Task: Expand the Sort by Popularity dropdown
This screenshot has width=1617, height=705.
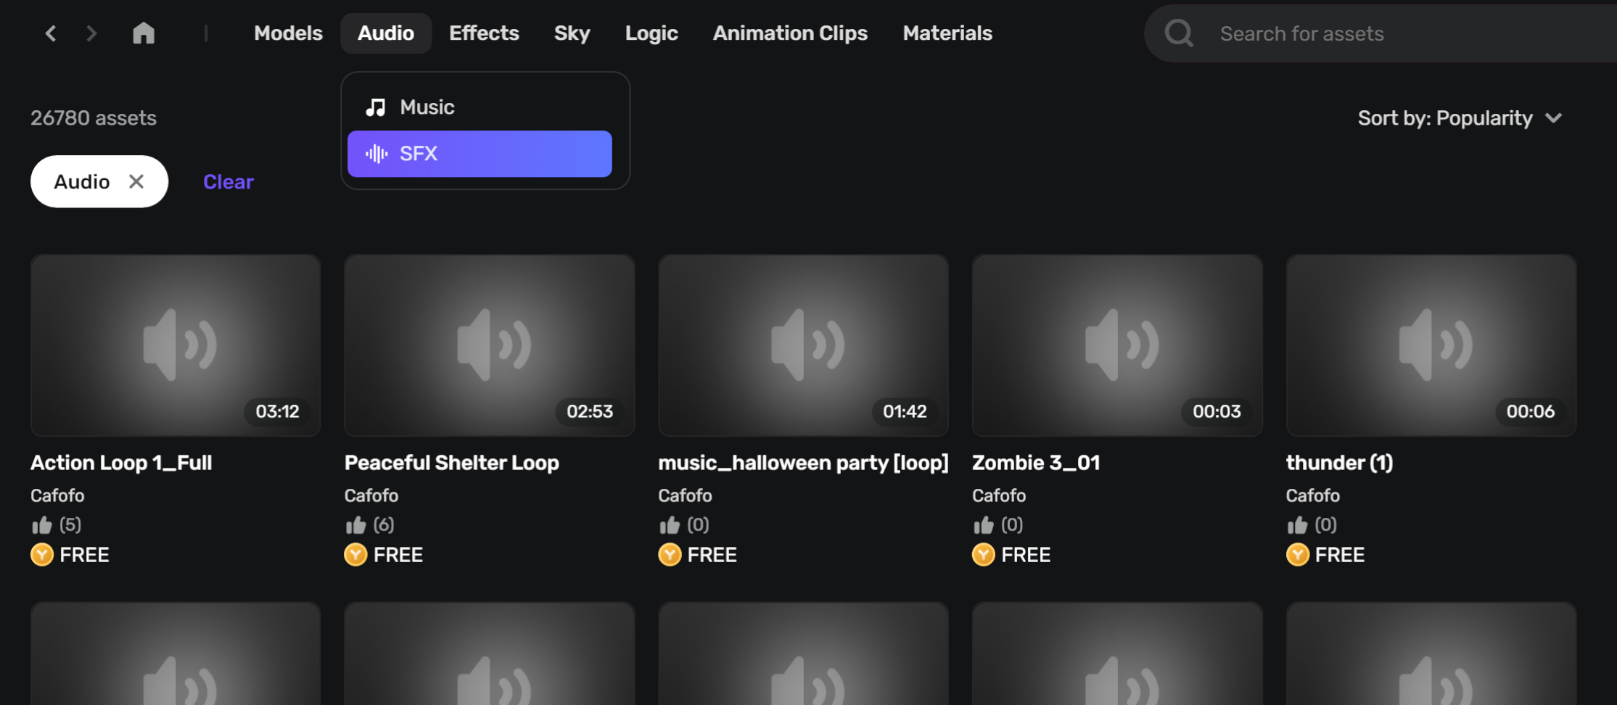Action: [1460, 118]
